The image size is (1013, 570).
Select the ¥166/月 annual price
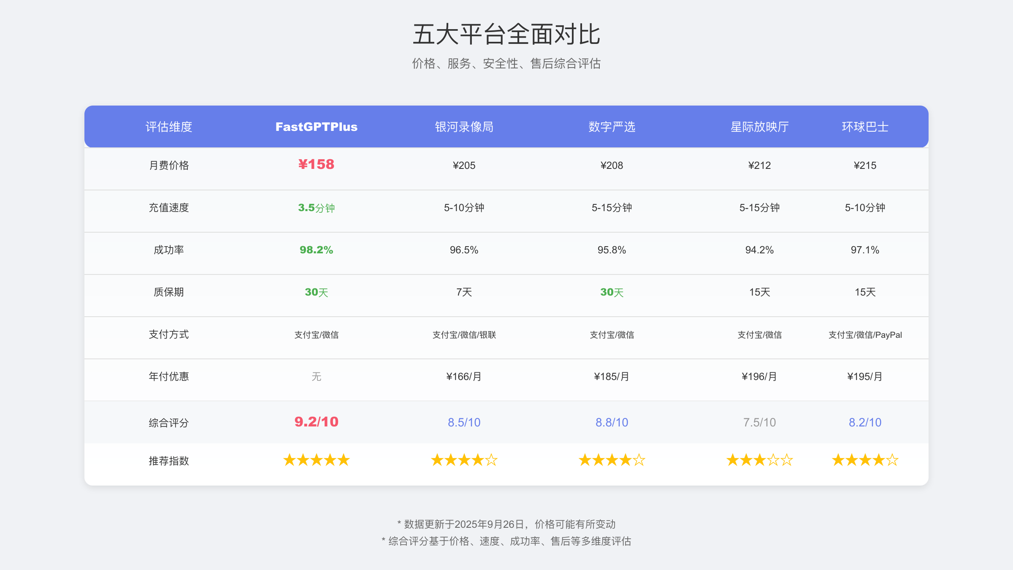[x=464, y=377]
